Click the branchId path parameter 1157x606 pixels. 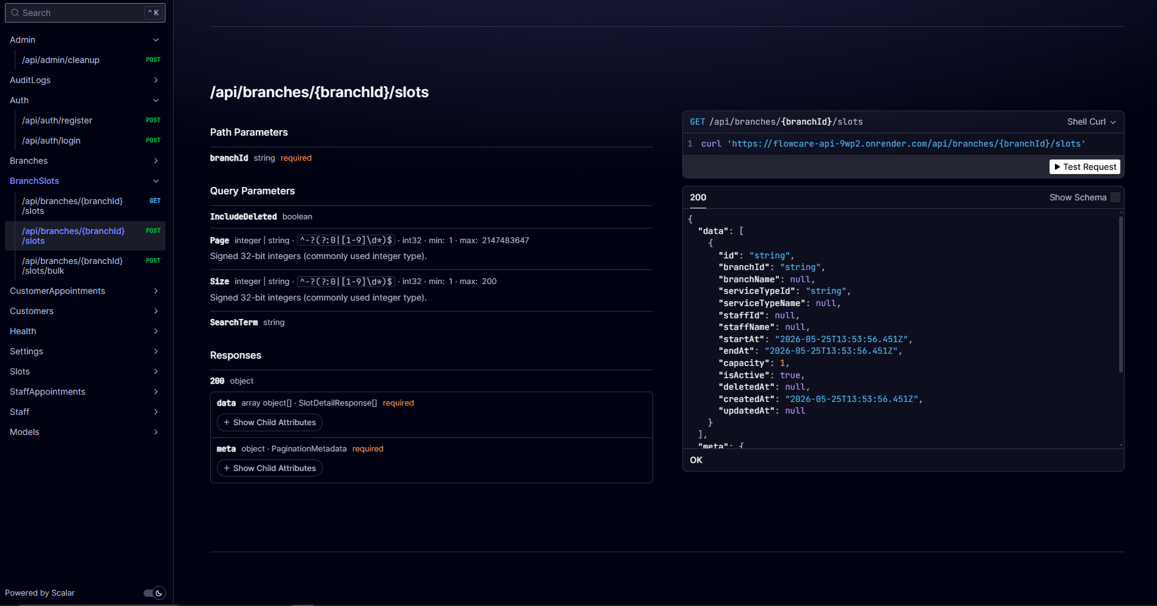point(229,158)
